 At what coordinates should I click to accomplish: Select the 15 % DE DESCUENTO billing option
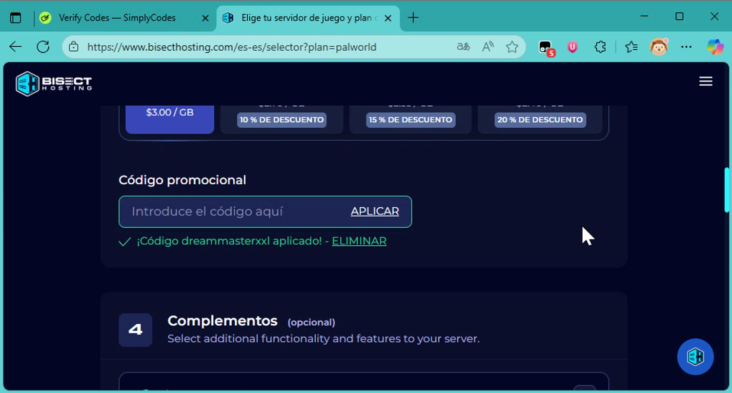coord(410,119)
